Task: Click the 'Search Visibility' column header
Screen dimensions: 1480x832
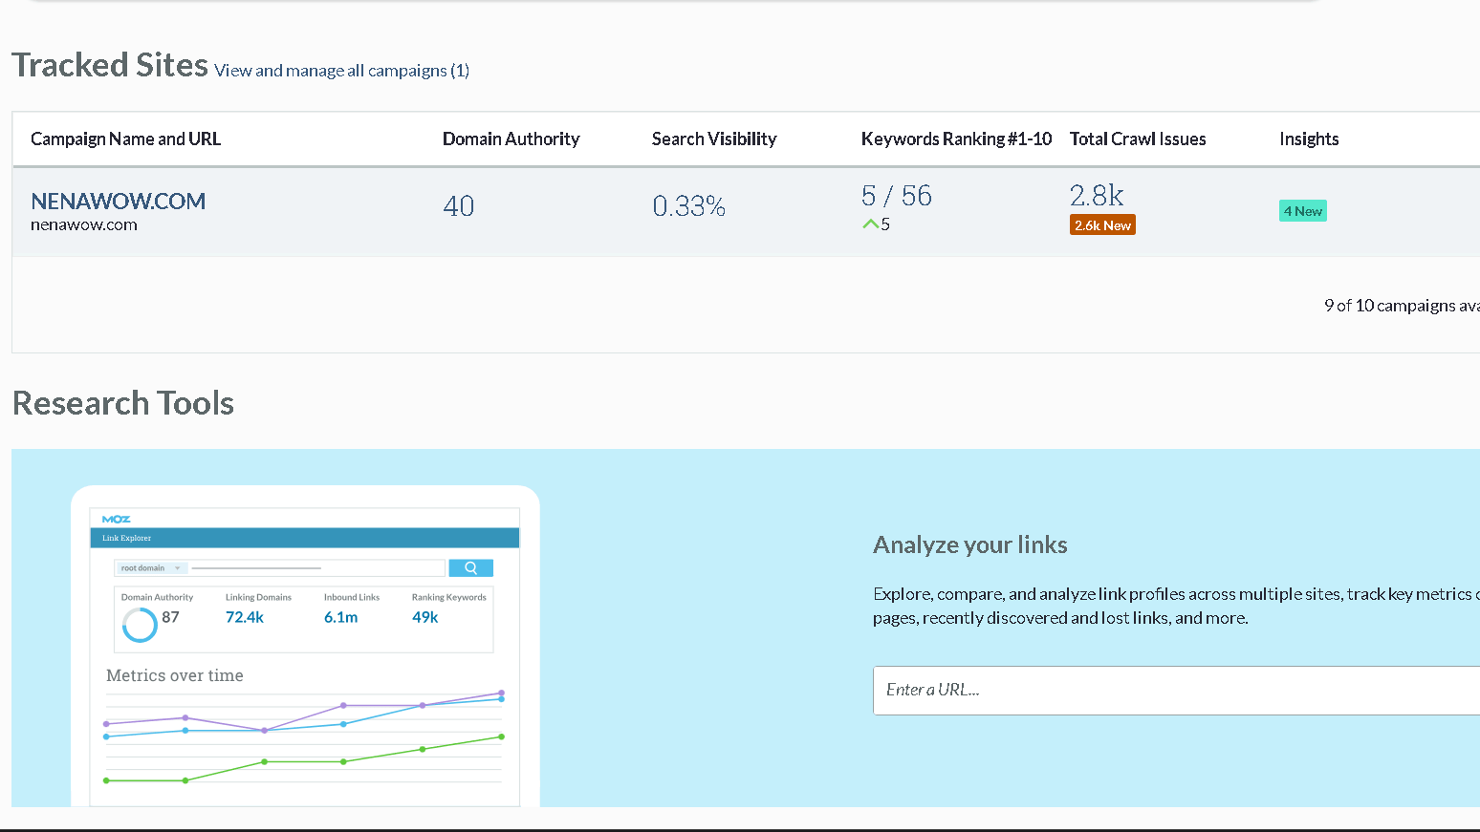Action: point(714,139)
